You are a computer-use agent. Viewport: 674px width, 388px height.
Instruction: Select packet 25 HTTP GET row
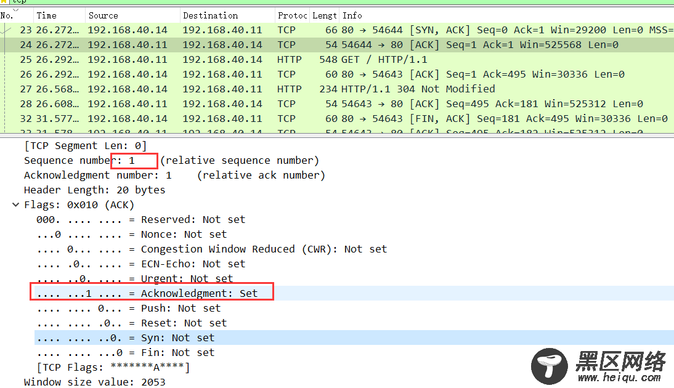pos(337,59)
